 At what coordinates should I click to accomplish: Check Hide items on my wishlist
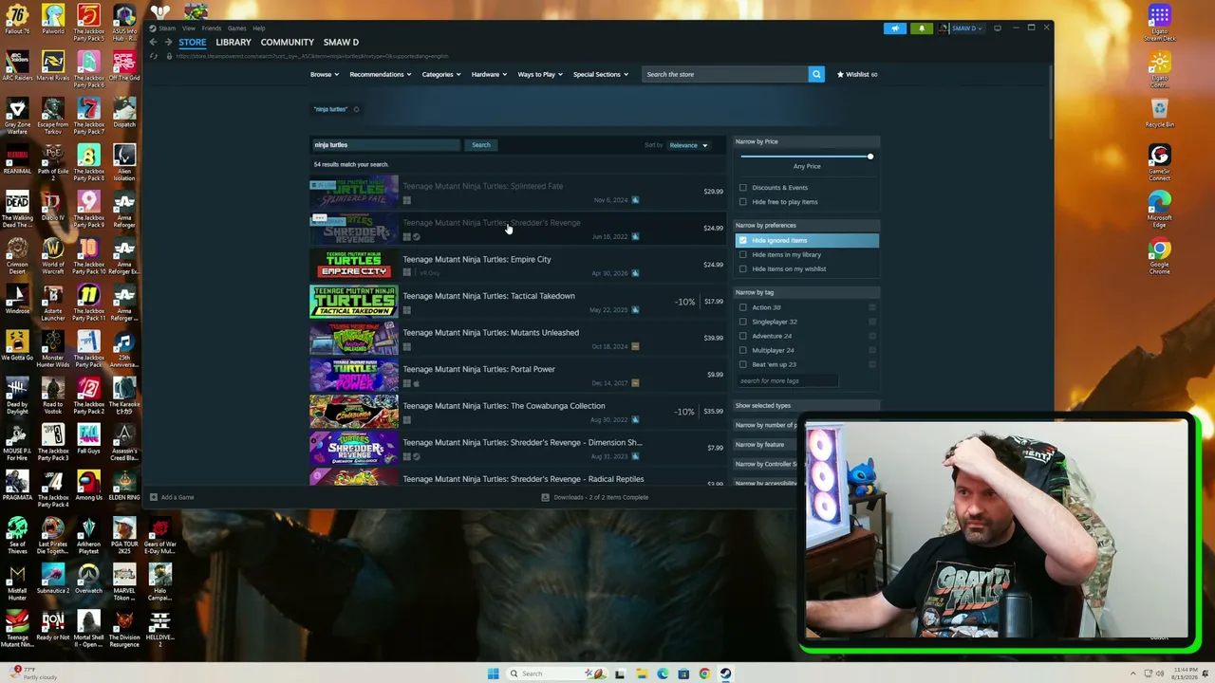coord(743,268)
